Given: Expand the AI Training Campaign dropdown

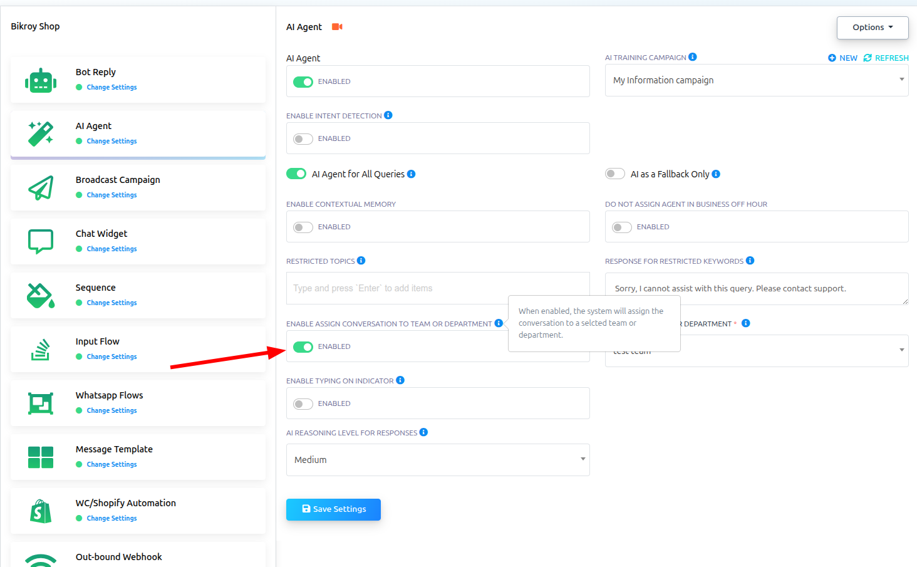Looking at the screenshot, I should (x=756, y=81).
